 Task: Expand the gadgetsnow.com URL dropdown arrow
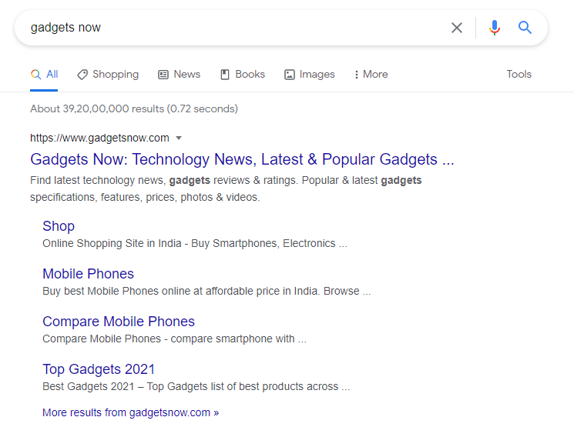tap(179, 138)
